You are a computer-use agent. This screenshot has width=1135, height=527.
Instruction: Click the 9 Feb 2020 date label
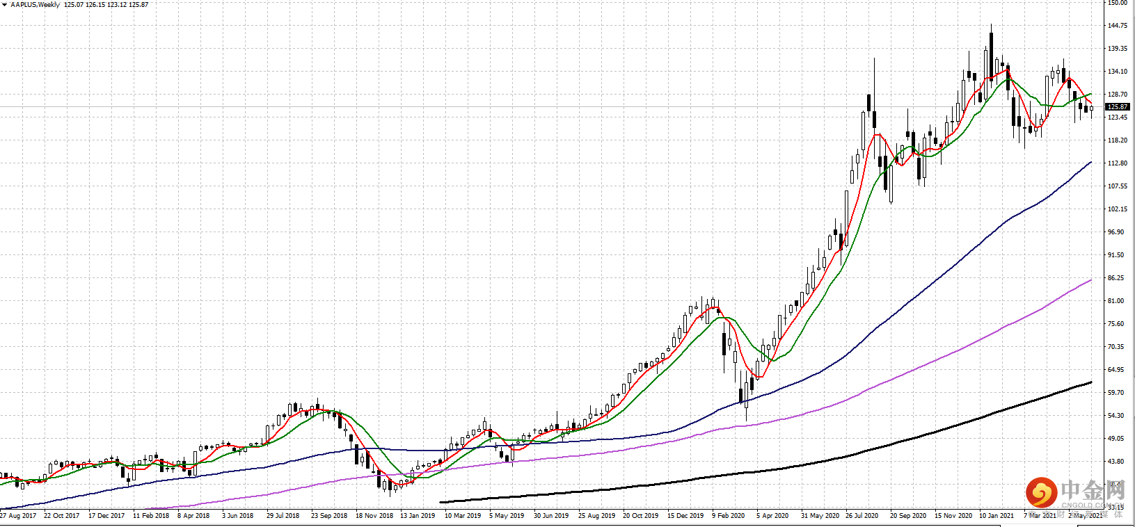[x=729, y=516]
